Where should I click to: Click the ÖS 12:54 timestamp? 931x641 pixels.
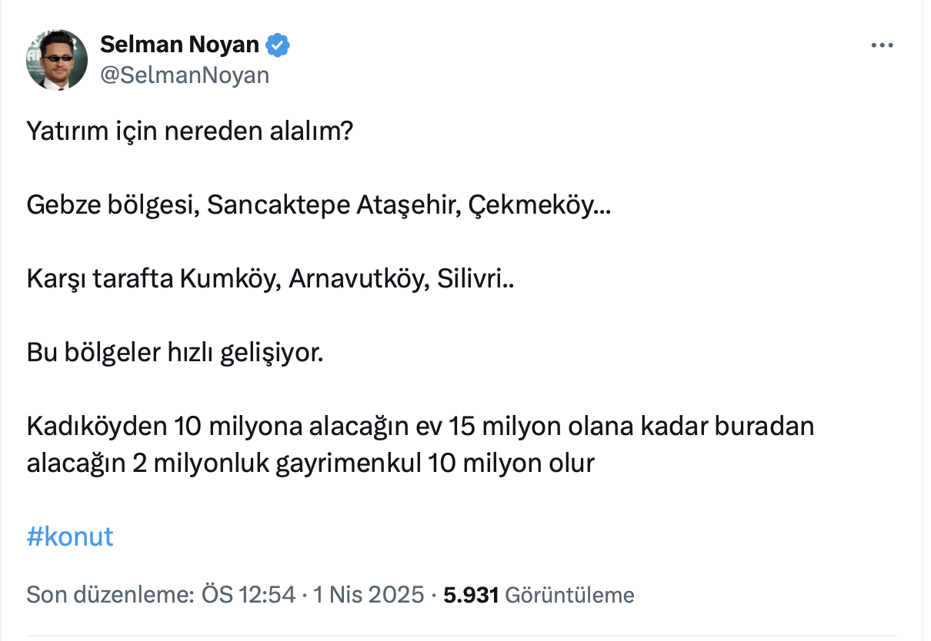point(248,594)
